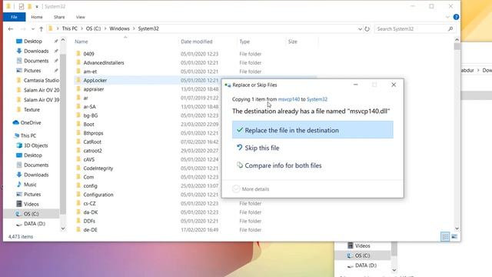Open Texture folder in sidebar

click(32, 109)
